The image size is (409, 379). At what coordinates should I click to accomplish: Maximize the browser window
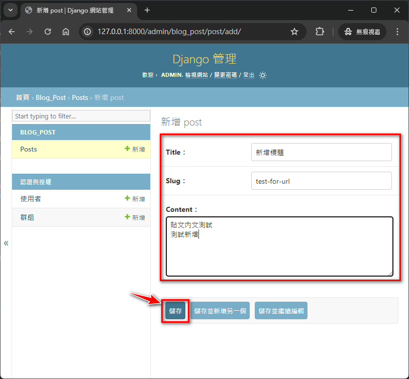(x=374, y=10)
